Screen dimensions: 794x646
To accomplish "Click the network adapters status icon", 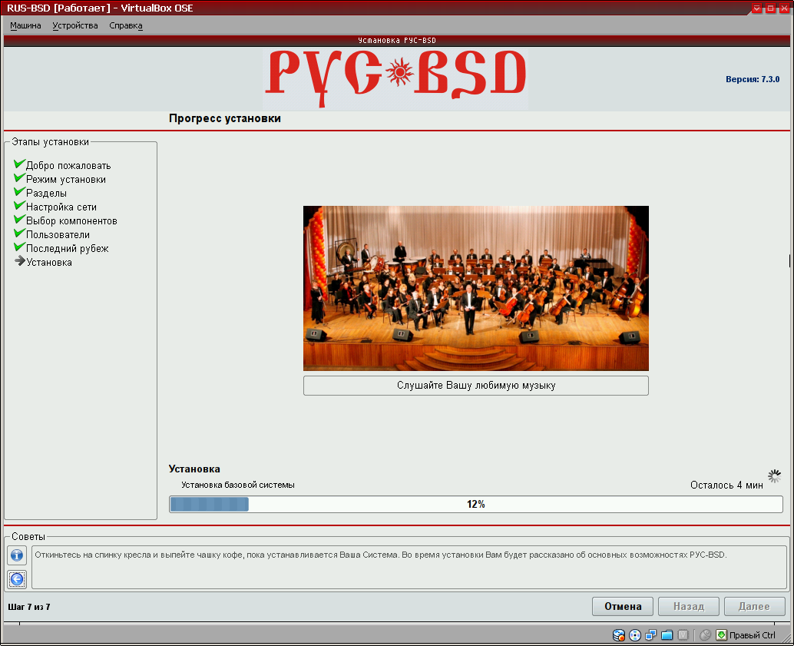I will (x=650, y=634).
